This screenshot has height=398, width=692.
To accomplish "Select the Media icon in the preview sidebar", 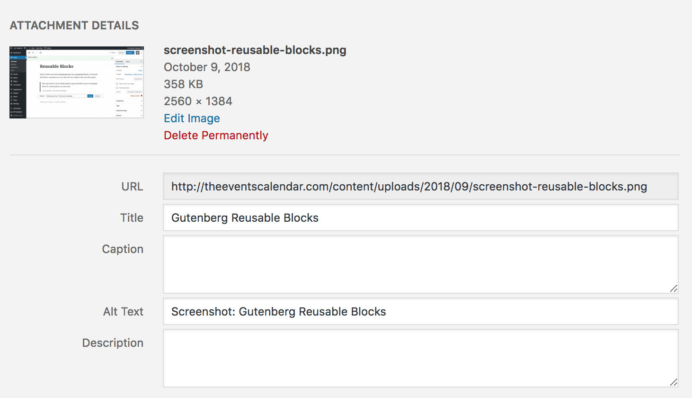I will pyautogui.click(x=12, y=78).
